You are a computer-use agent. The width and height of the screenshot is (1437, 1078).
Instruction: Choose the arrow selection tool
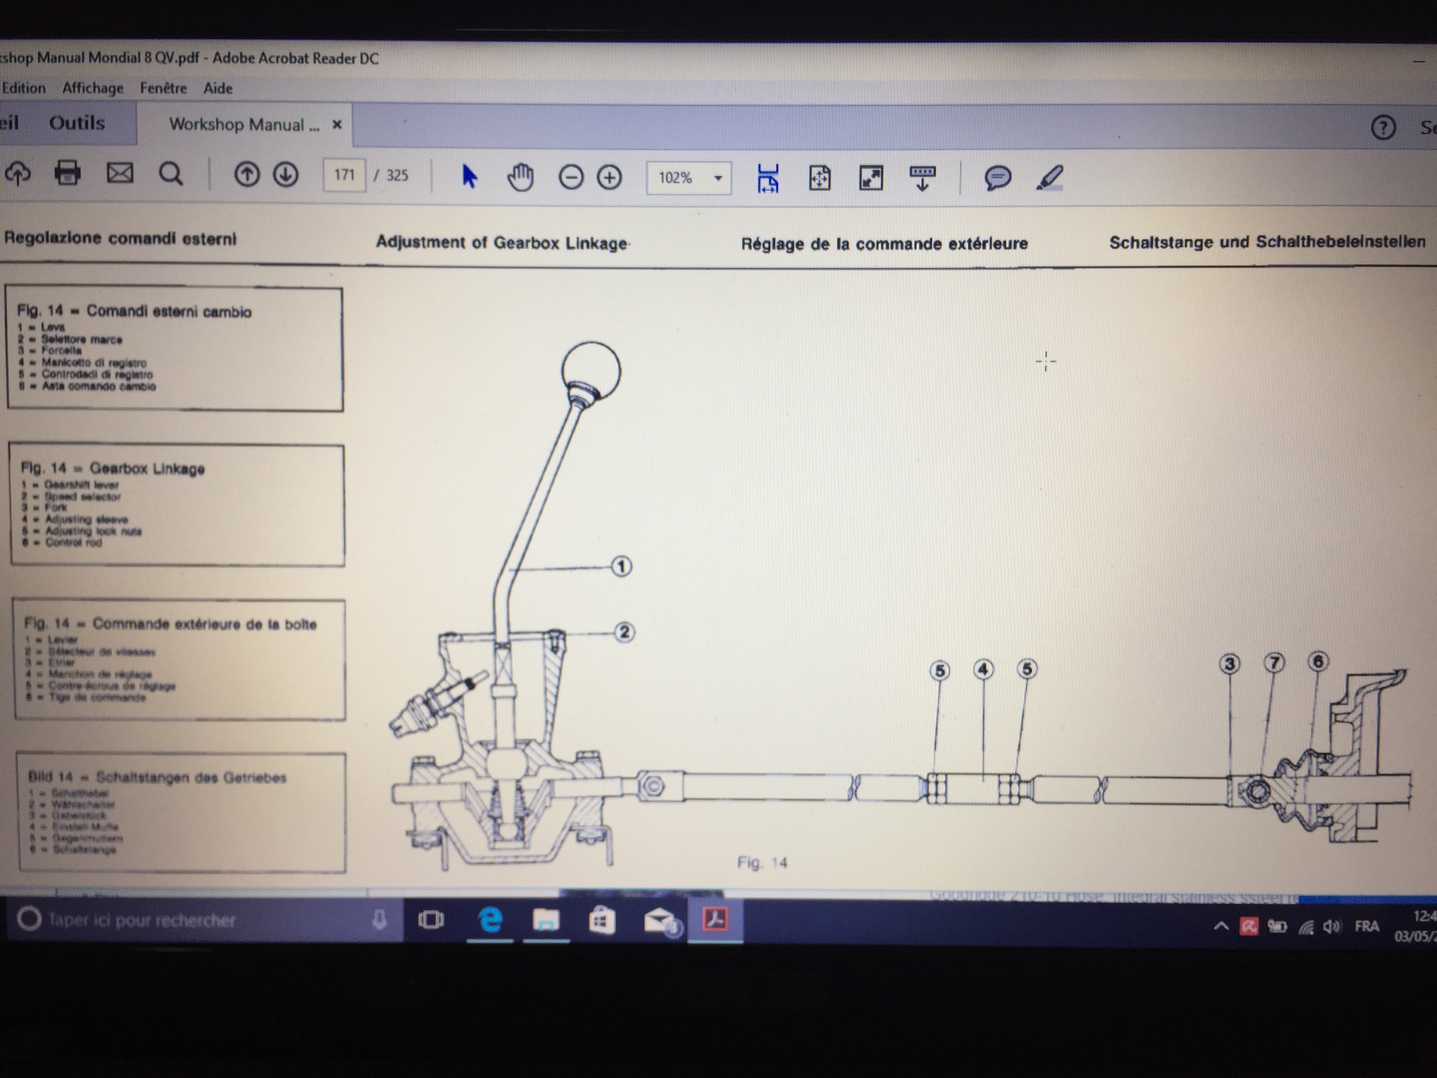point(469,176)
